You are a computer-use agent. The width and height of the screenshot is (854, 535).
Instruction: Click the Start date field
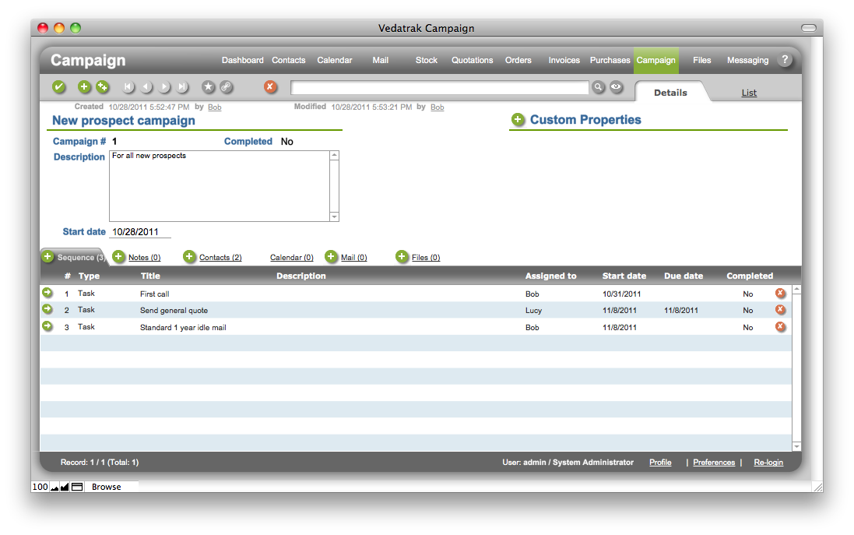140,231
